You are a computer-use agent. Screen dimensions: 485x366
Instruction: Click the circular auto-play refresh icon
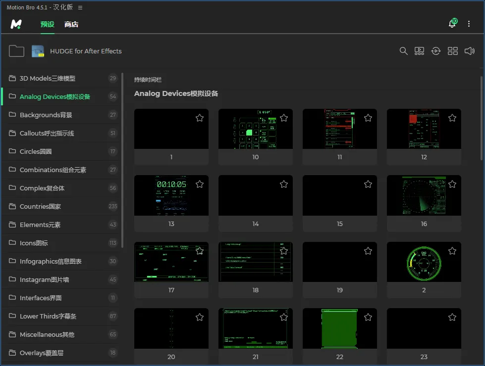point(436,51)
